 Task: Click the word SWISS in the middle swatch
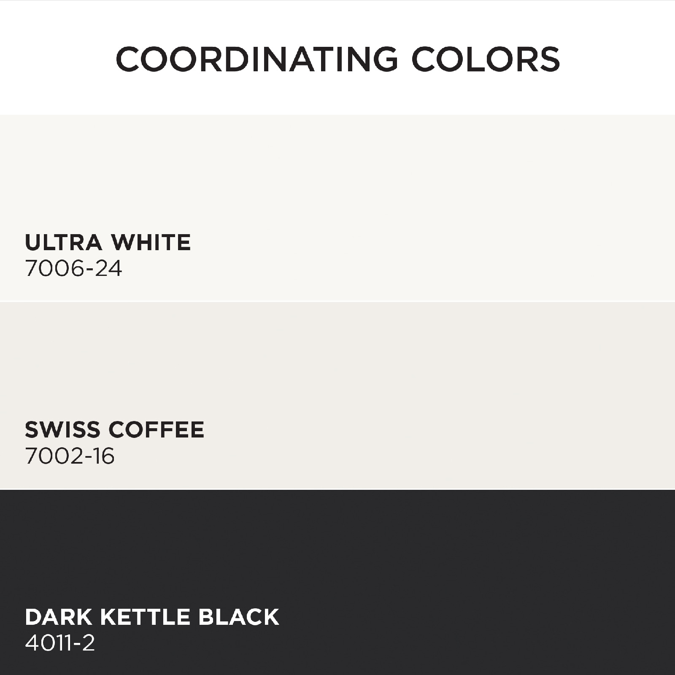62,430
